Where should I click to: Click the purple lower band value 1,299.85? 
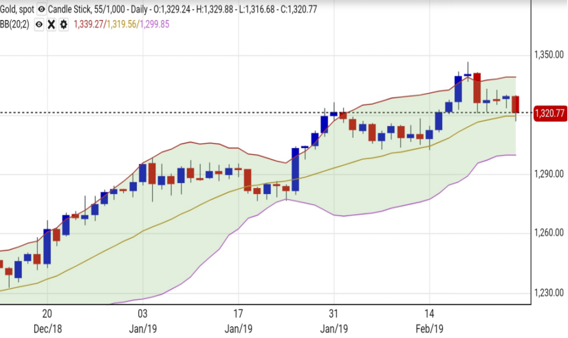pyautogui.click(x=155, y=24)
